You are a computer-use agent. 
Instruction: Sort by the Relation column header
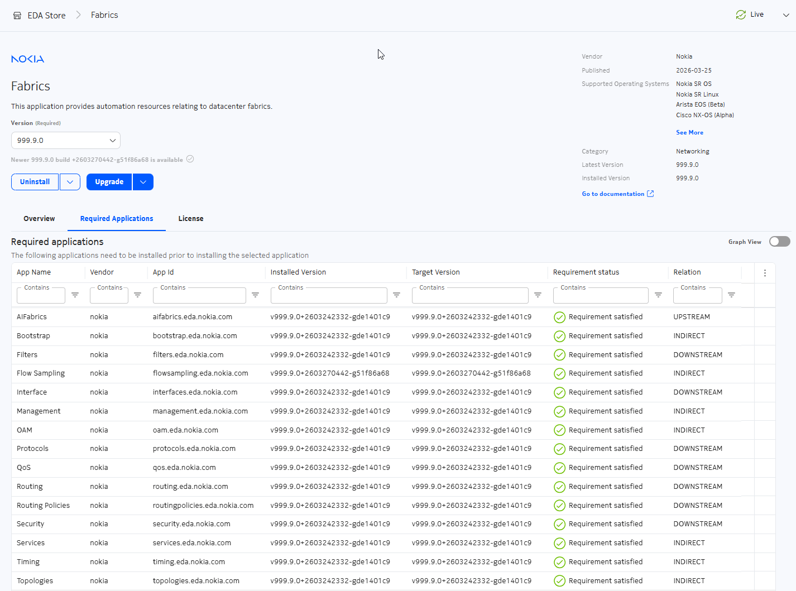pos(687,272)
